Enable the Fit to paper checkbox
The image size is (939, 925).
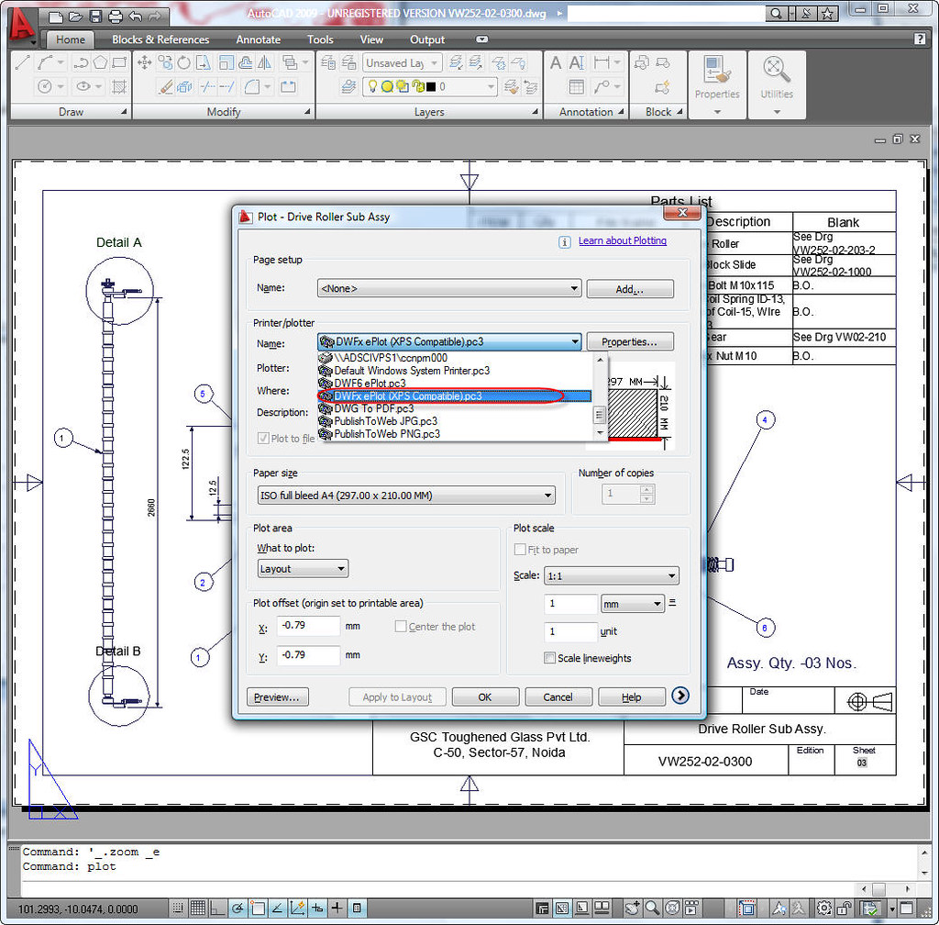point(520,549)
